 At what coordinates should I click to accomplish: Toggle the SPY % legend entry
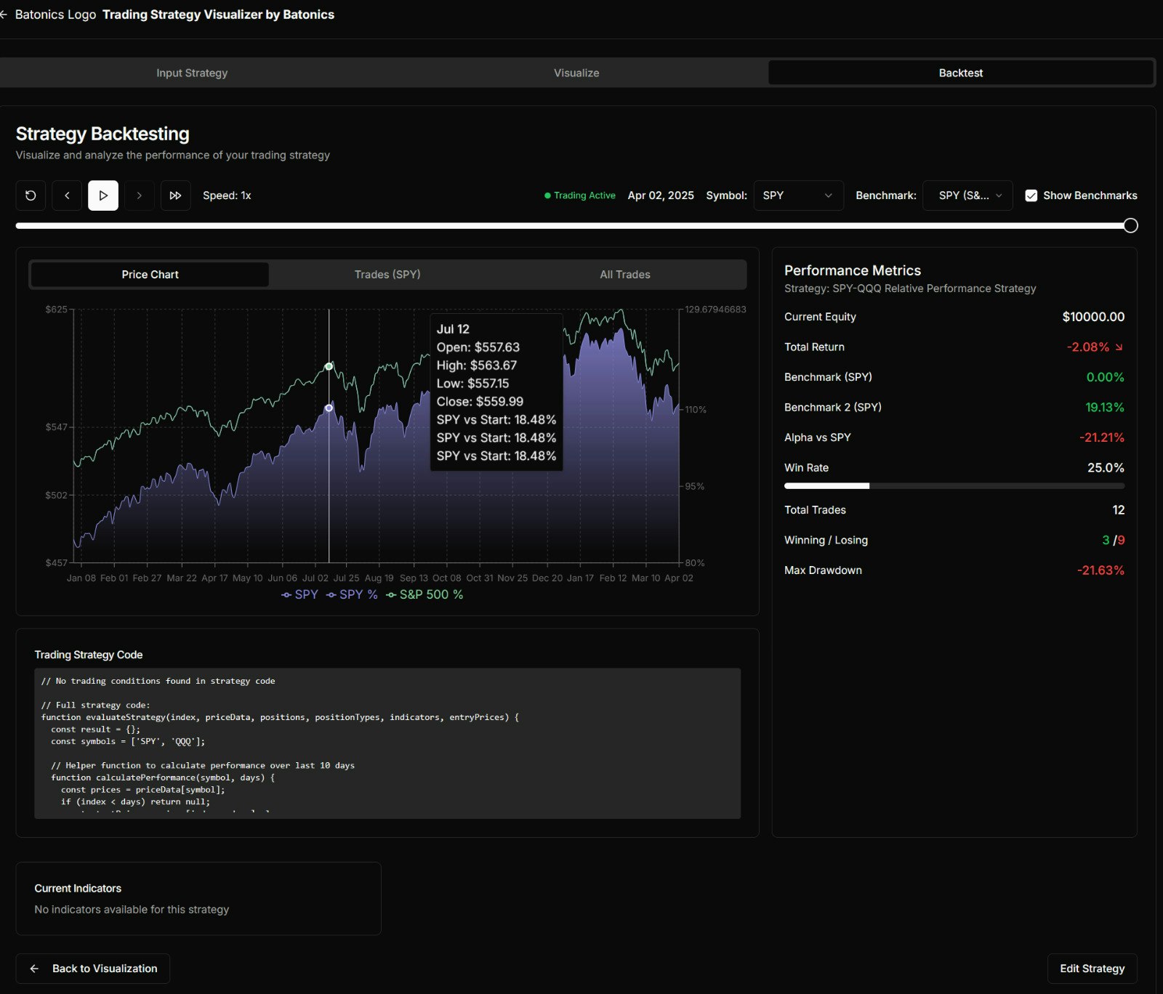pos(352,594)
